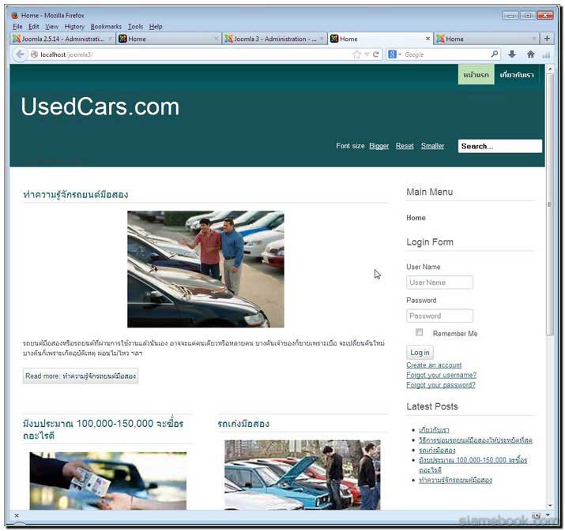This screenshot has width=565, height=531.
Task: Click Latest Posts link about 100,000-150,000
Action: coord(473,465)
